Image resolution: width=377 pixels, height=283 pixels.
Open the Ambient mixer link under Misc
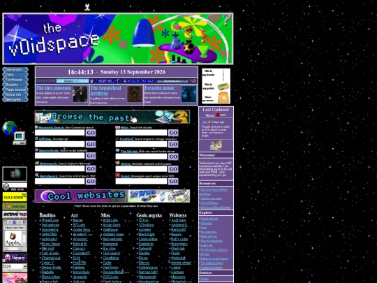[x=113, y=234]
